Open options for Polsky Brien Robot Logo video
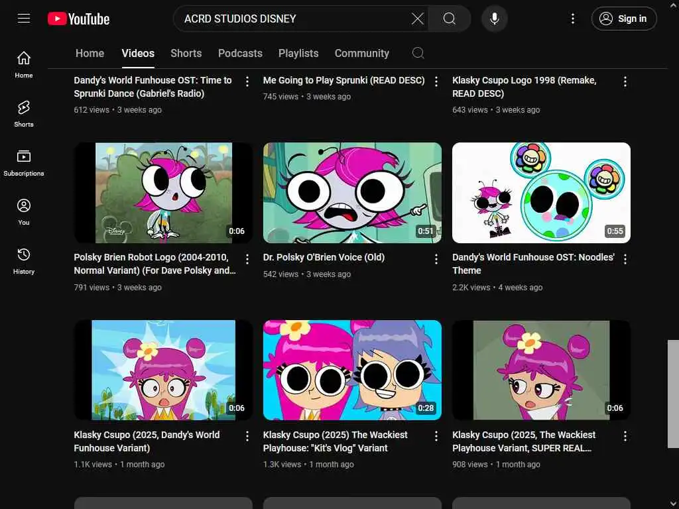 tap(247, 259)
